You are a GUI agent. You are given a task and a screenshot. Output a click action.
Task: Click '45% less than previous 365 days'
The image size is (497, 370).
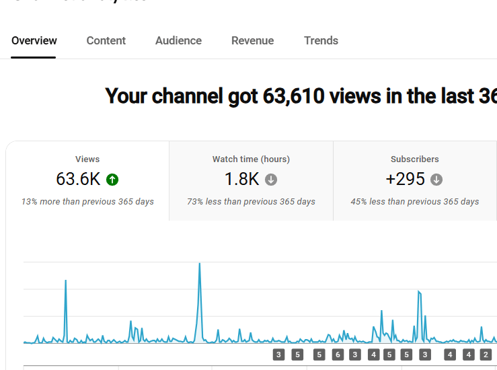point(415,202)
